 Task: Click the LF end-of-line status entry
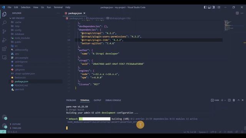pos(220,132)
